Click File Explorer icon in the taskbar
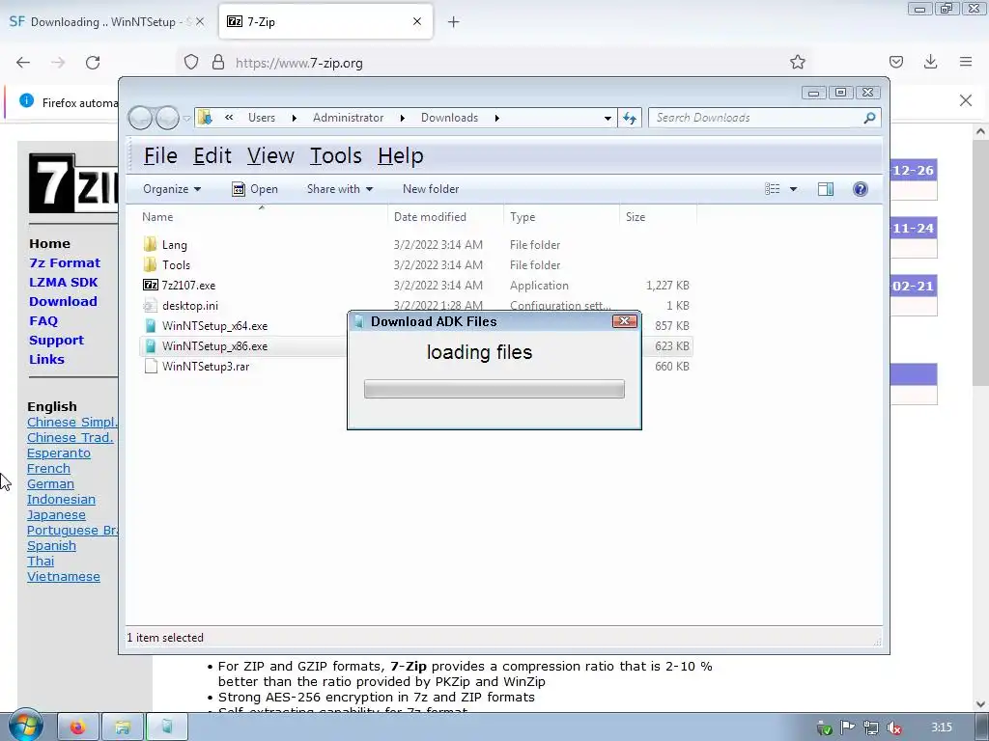Image resolution: width=989 pixels, height=741 pixels. pyautogui.click(x=123, y=727)
